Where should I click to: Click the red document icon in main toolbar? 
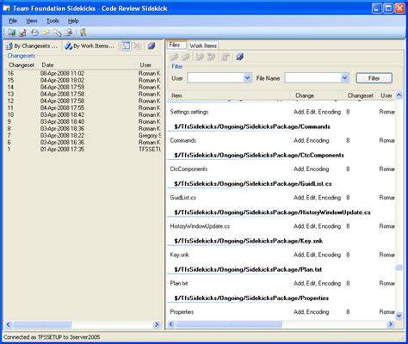22,33
